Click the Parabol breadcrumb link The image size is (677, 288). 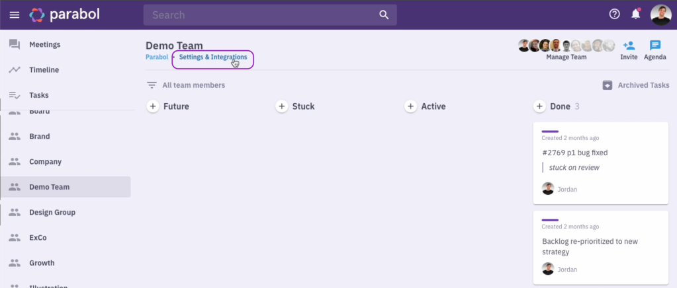click(157, 57)
